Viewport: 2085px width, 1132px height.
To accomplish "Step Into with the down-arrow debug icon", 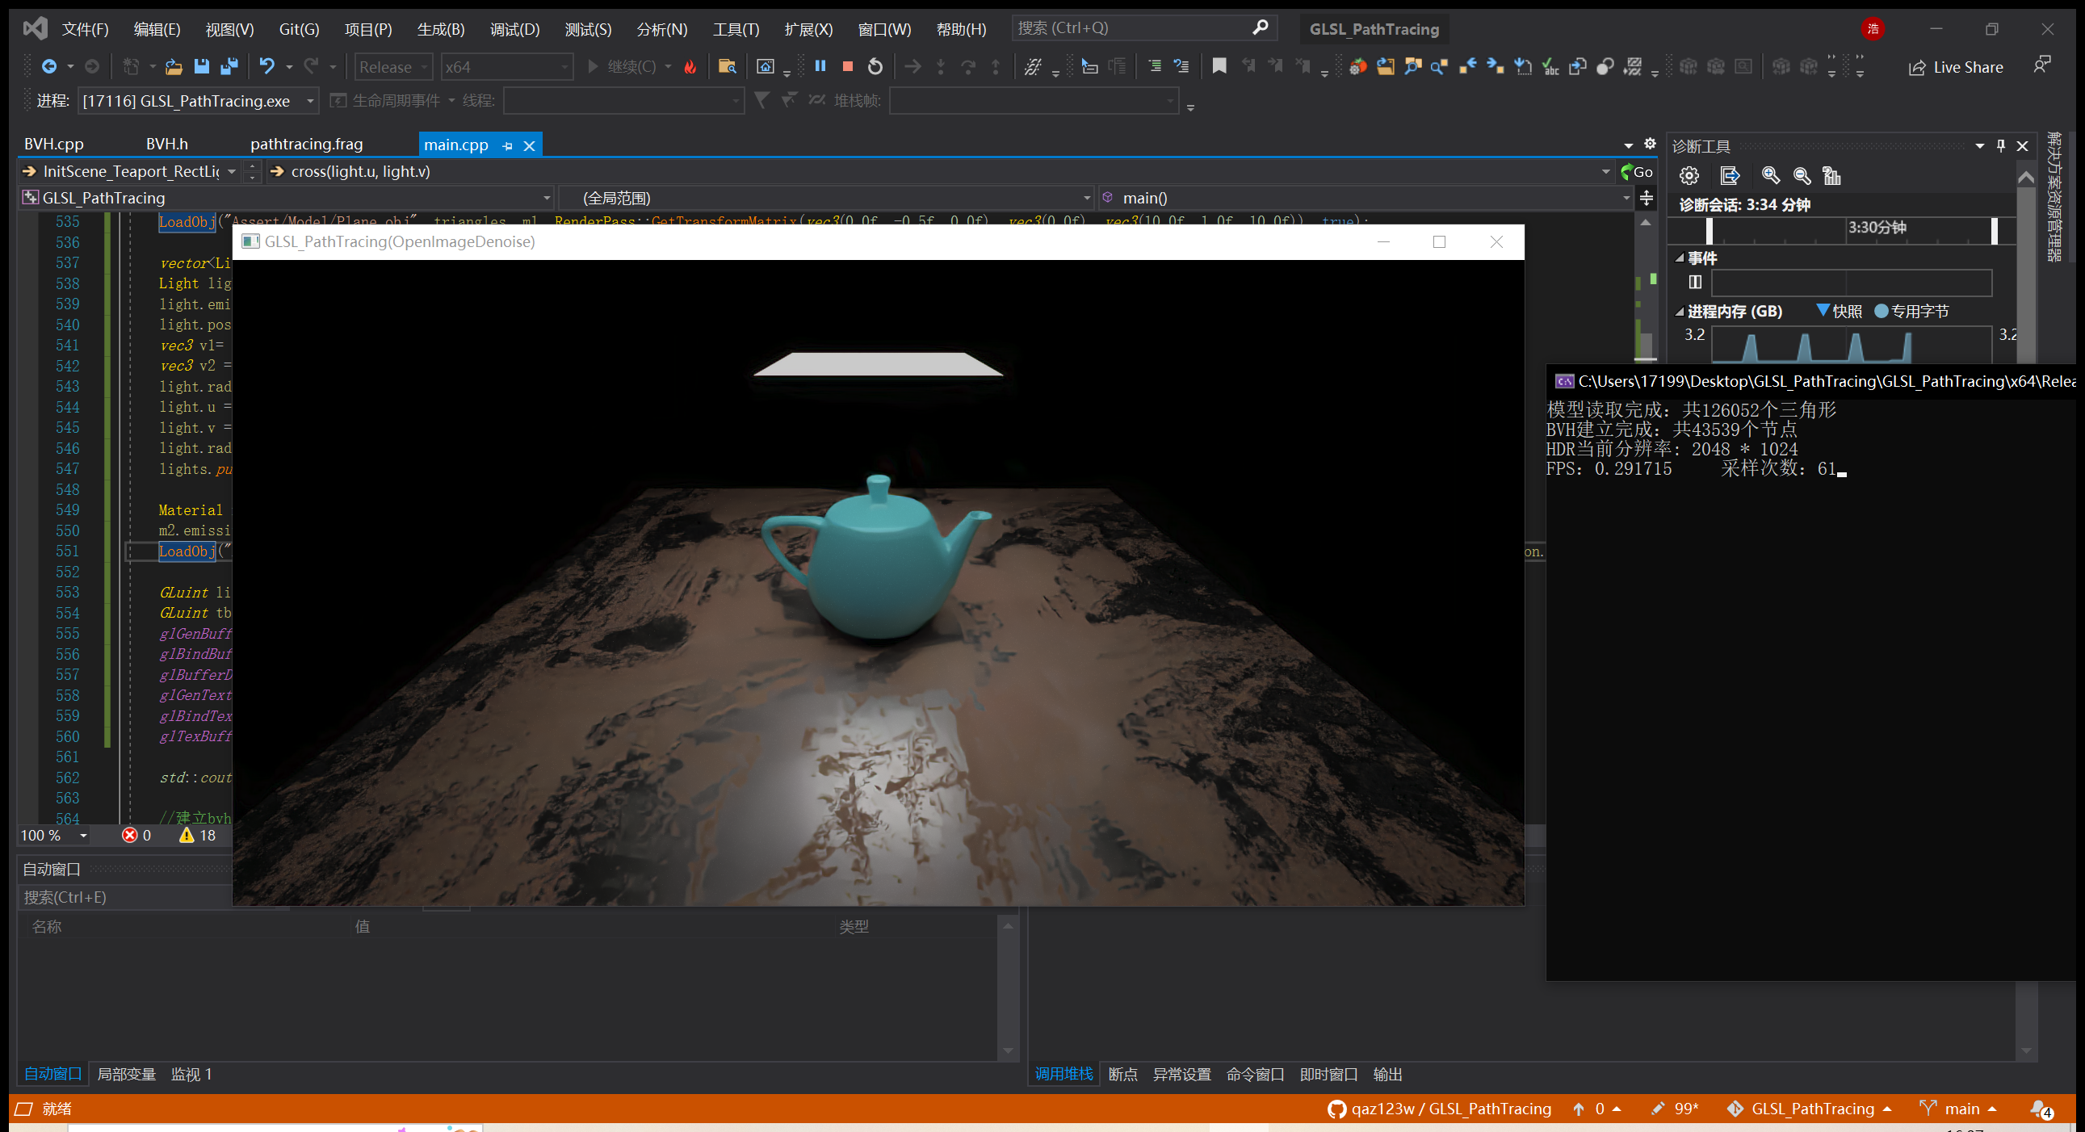I will tap(941, 66).
